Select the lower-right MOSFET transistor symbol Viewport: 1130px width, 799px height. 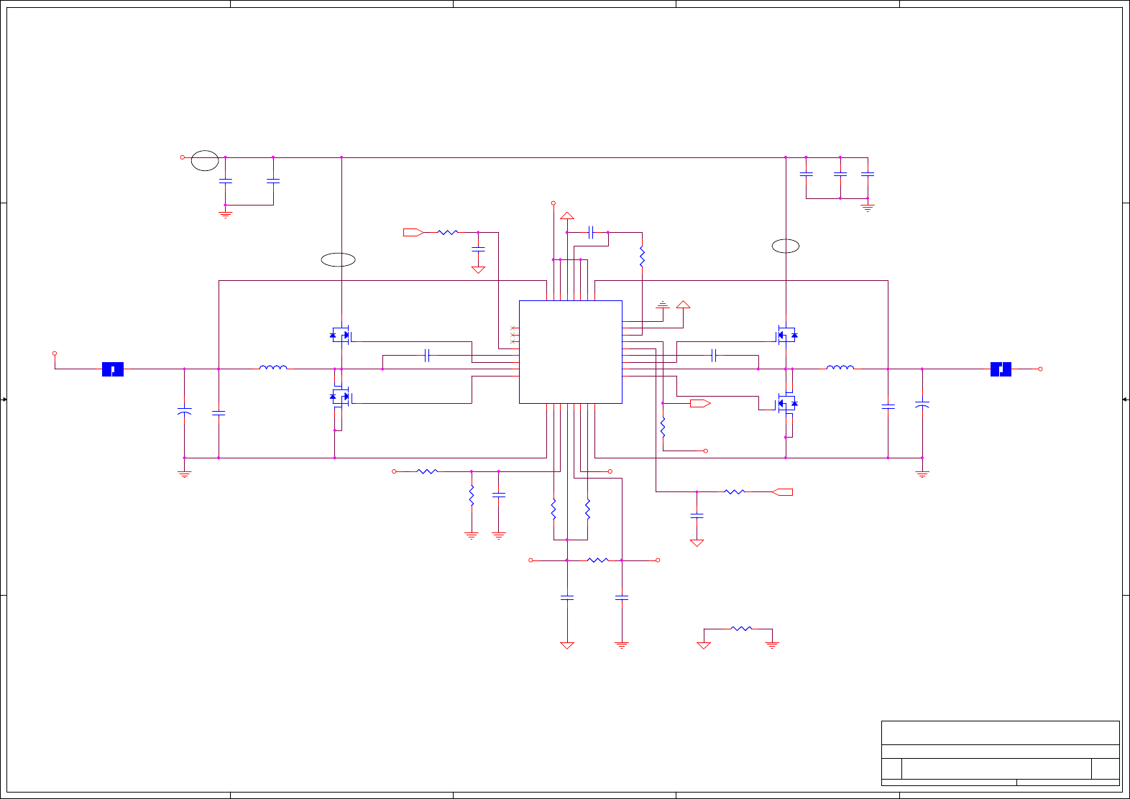tap(786, 403)
